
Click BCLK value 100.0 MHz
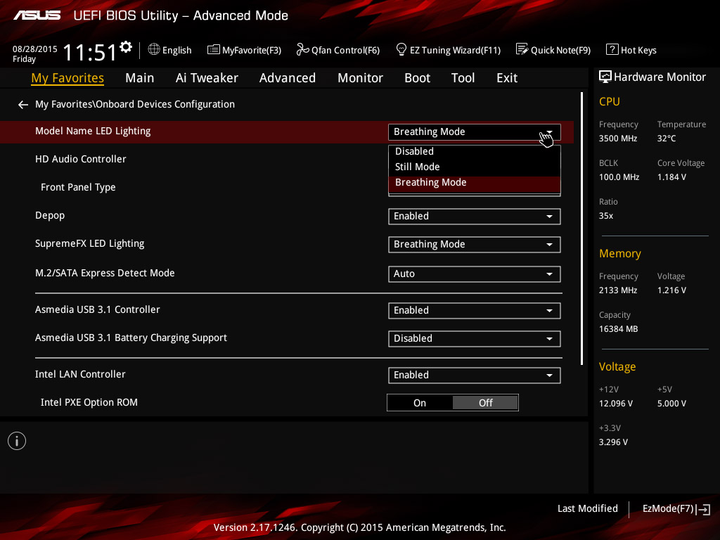619,177
